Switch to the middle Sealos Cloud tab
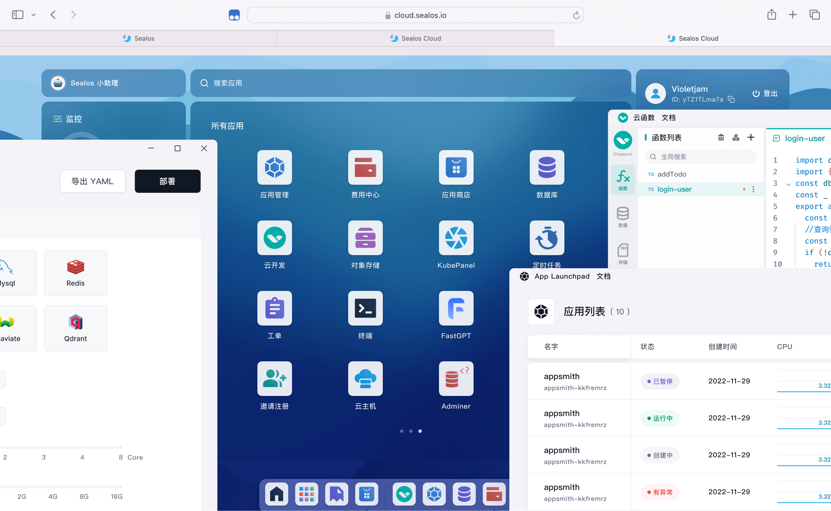 click(415, 38)
